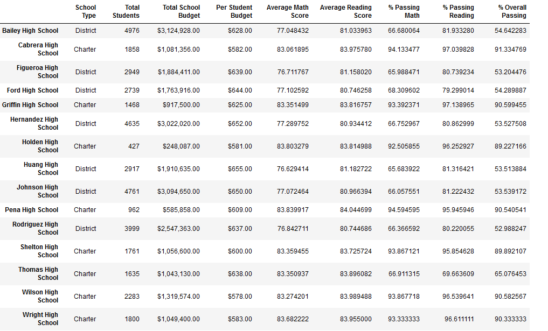Viewport: 548px width, 331px height.
Task: Select the Pena High School row label
Action: [31, 210]
